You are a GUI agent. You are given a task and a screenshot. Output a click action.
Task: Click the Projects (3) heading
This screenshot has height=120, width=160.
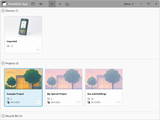[x=12, y=63]
